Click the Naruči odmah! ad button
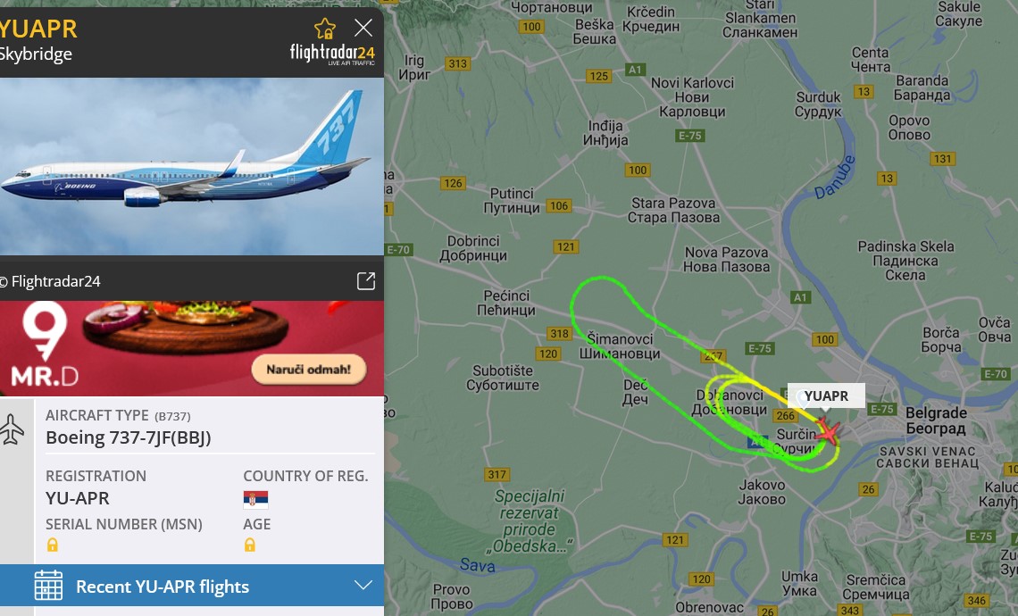The height and width of the screenshot is (616, 1018). 309,370
